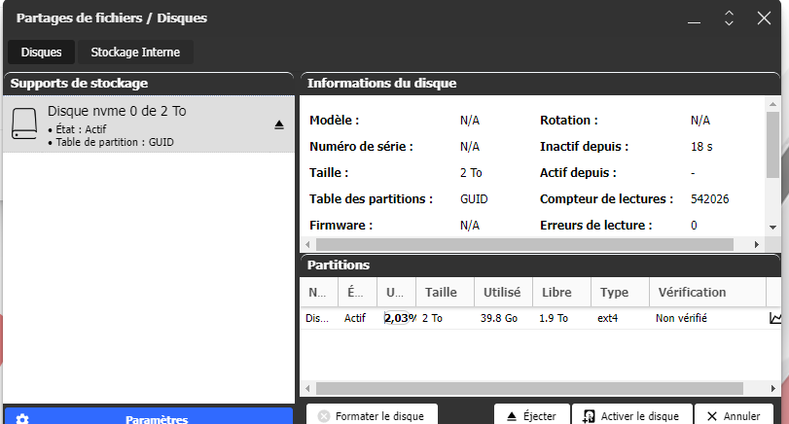Click the circled X icon on Formater le disque
Viewport: 789px width, 424px height.
coord(324,416)
